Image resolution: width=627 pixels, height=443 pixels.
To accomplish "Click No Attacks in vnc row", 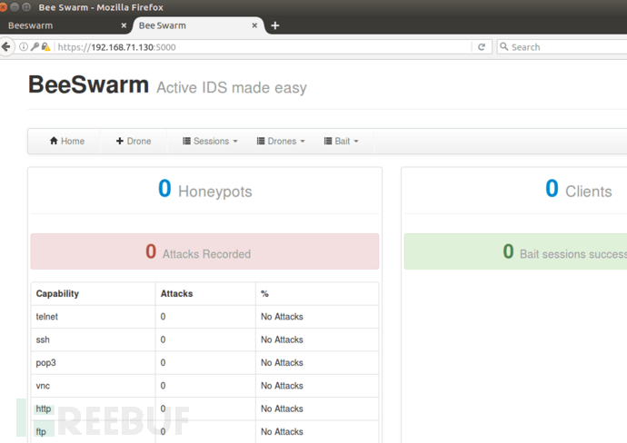I will (x=282, y=386).
